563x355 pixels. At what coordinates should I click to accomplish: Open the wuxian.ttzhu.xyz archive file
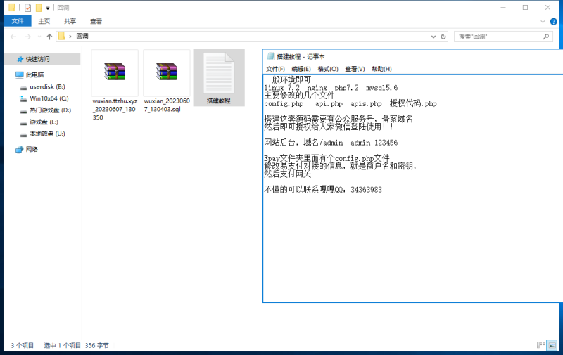114,72
